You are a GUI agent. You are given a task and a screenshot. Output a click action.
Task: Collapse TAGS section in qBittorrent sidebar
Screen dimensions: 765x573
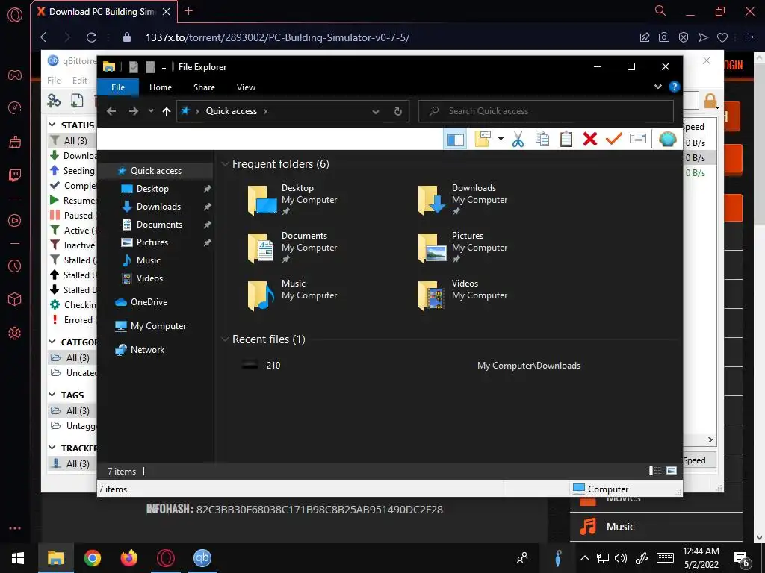click(52, 395)
